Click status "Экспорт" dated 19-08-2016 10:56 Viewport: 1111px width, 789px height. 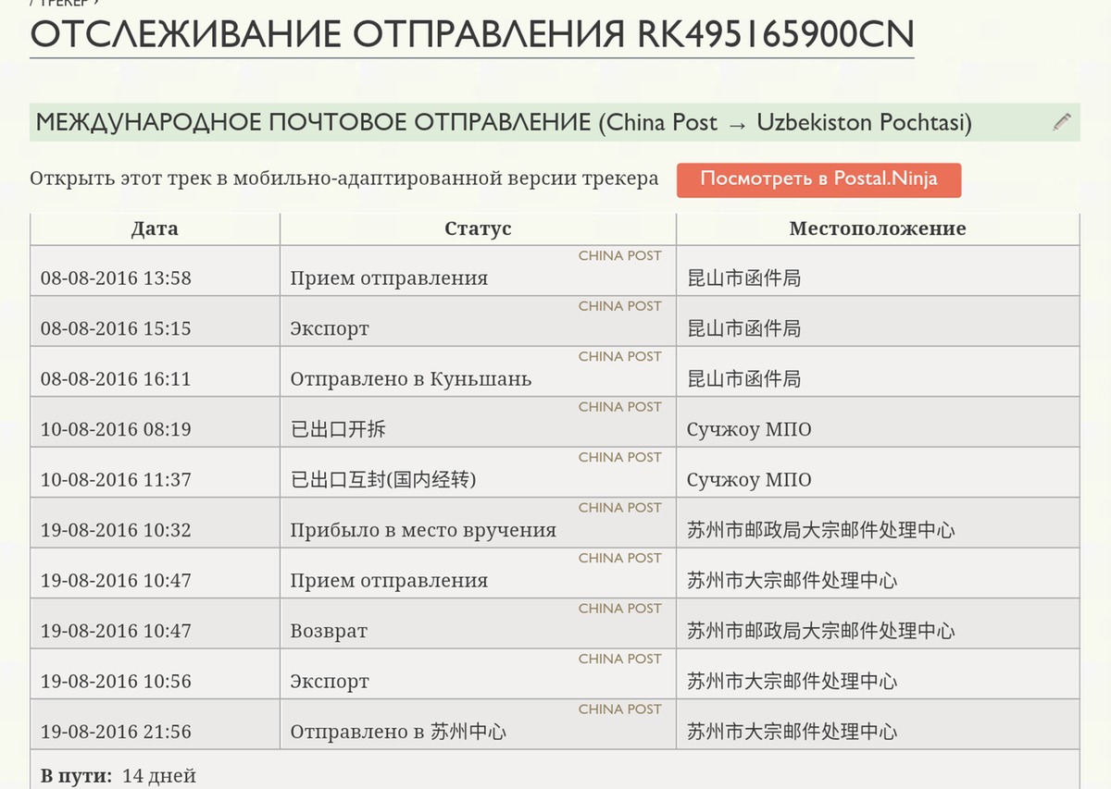(x=330, y=683)
